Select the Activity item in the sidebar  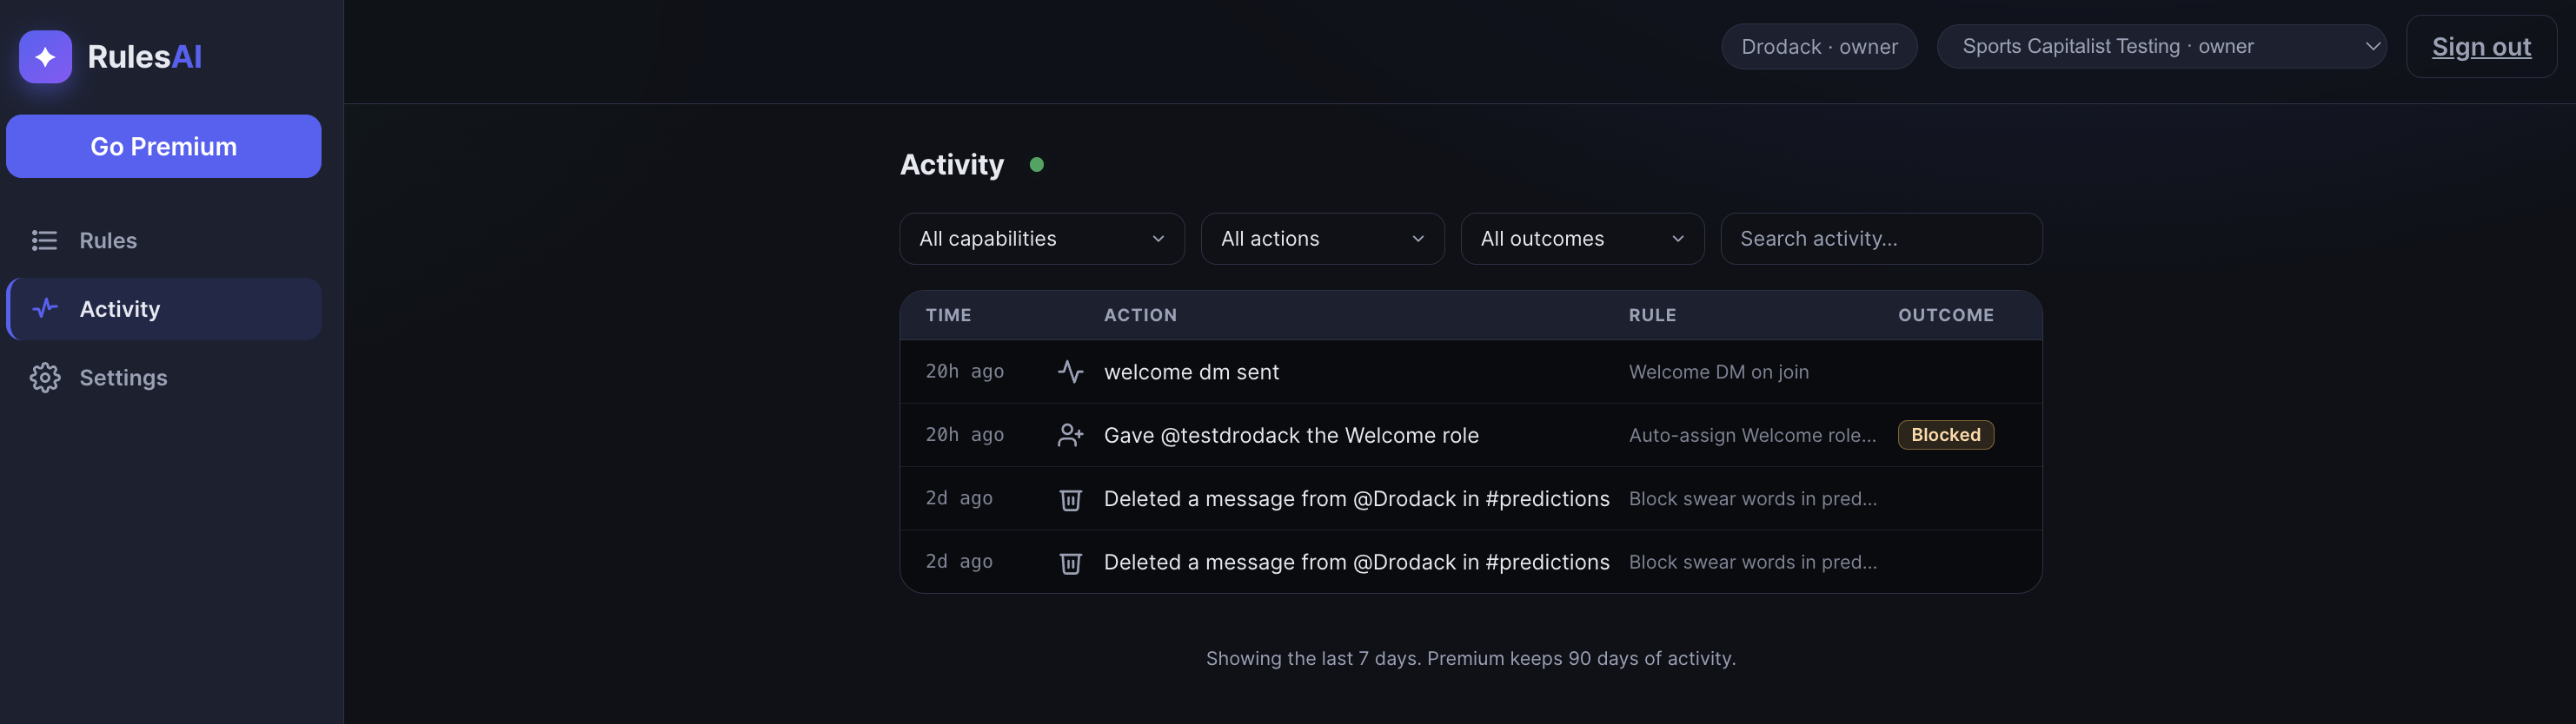tap(164, 308)
